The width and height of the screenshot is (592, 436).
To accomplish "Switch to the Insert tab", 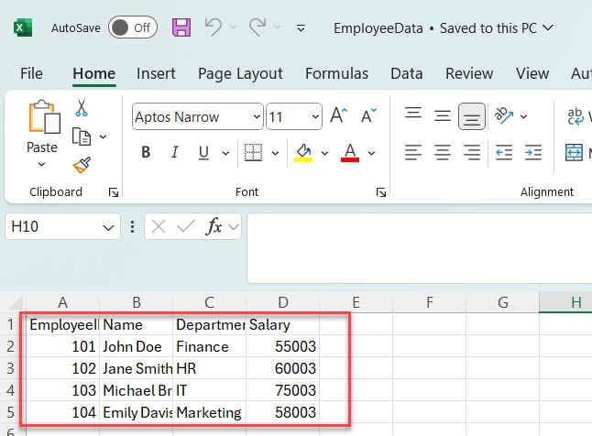I will tap(156, 73).
